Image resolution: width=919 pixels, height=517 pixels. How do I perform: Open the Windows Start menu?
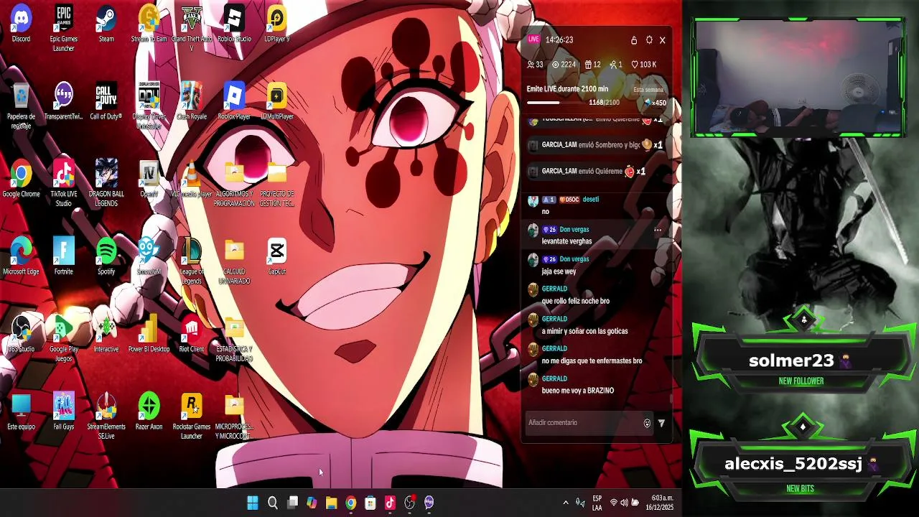pyautogui.click(x=253, y=503)
